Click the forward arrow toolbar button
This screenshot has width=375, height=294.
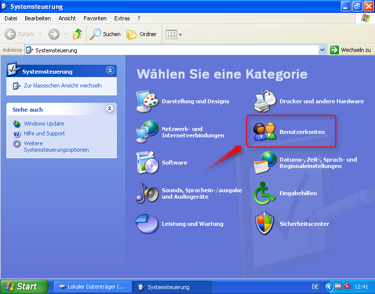click(54, 34)
